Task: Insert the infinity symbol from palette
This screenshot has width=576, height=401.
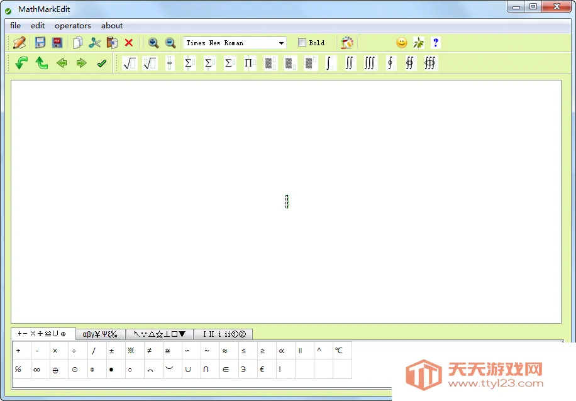Action: click(37, 370)
